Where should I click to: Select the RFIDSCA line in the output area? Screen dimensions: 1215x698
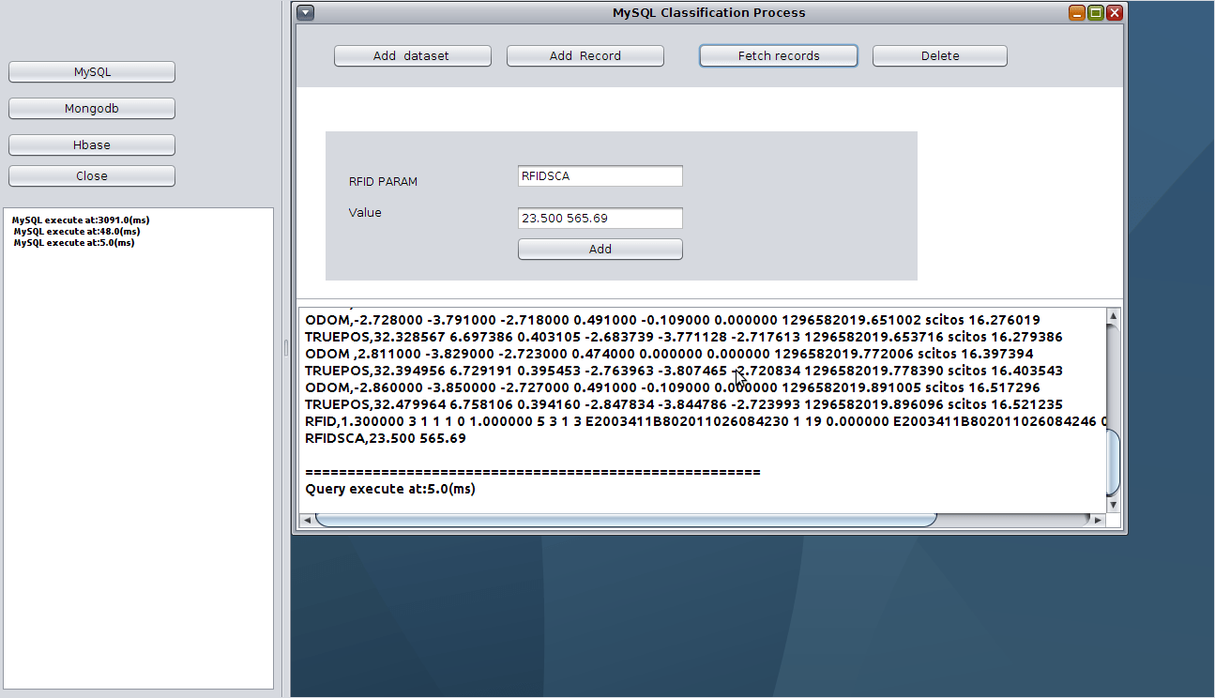[385, 438]
